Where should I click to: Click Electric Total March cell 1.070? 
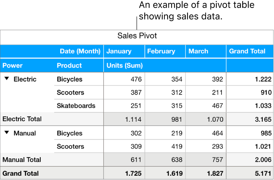pos(215,119)
